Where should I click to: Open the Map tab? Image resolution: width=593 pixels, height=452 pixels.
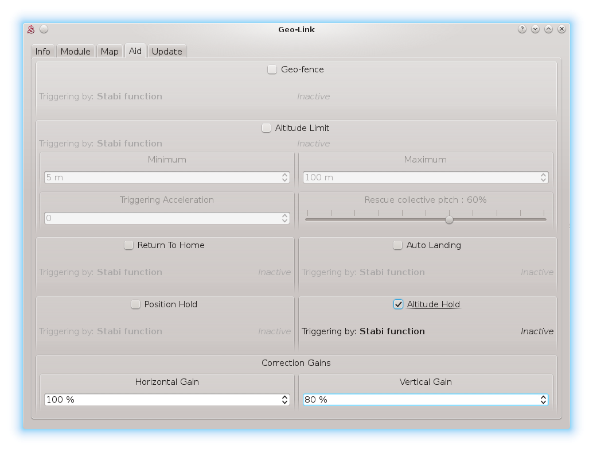point(110,52)
